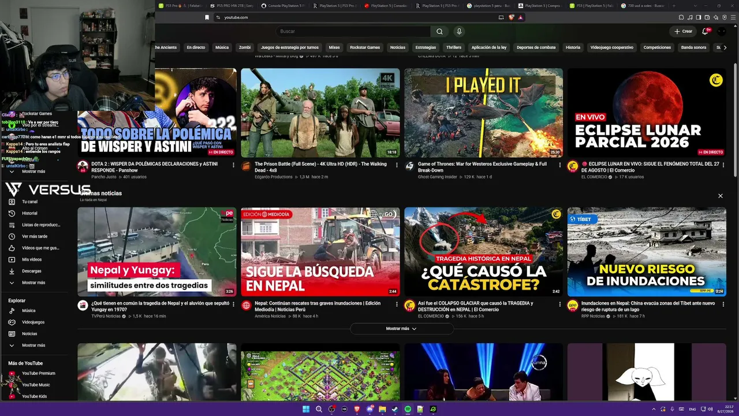Dismiss the Últimas noticias shelf

720,196
